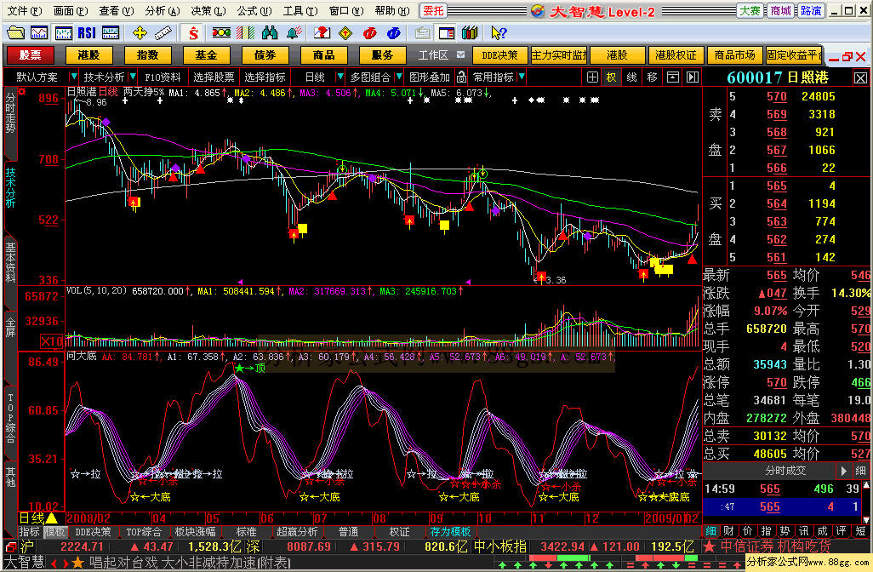The width and height of the screenshot is (873, 572).
Task: Open the 帮助 menu
Action: [392, 10]
